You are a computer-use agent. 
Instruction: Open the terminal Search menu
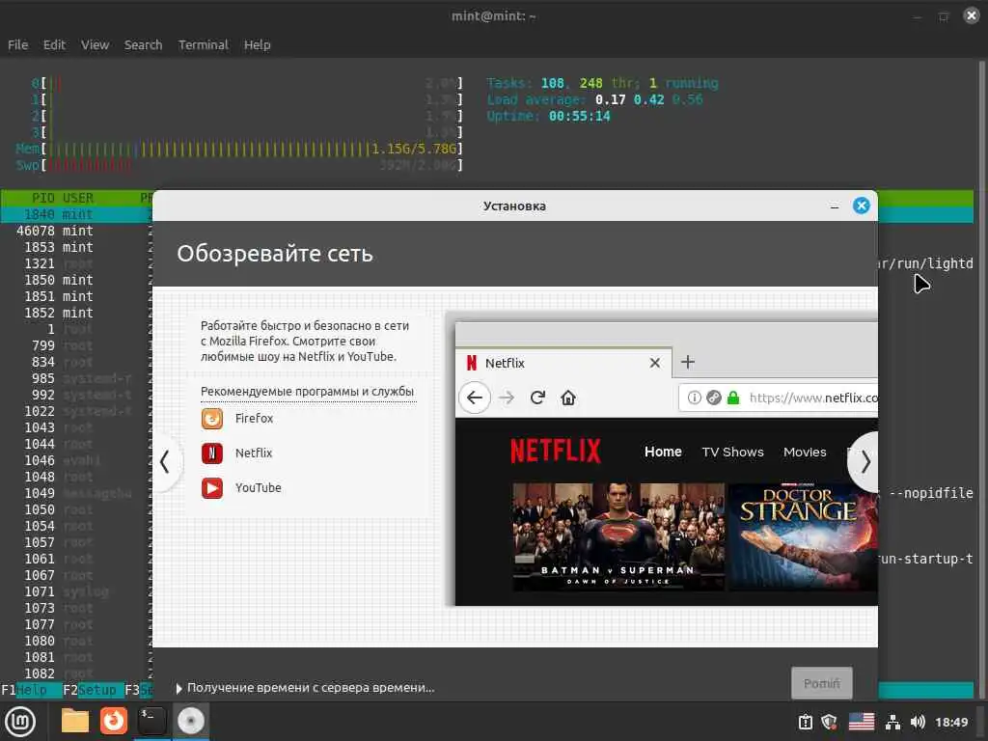[143, 44]
